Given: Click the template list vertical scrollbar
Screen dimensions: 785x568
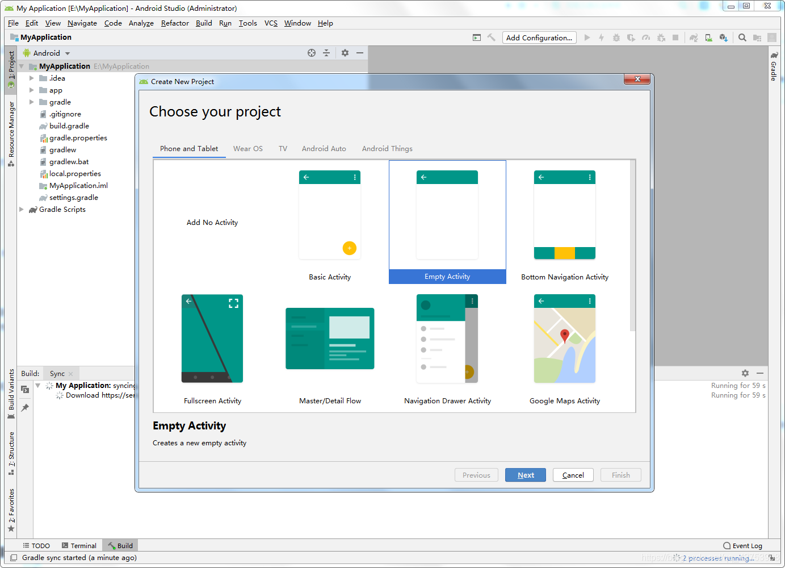Looking at the screenshot, I should pyautogui.click(x=632, y=245).
